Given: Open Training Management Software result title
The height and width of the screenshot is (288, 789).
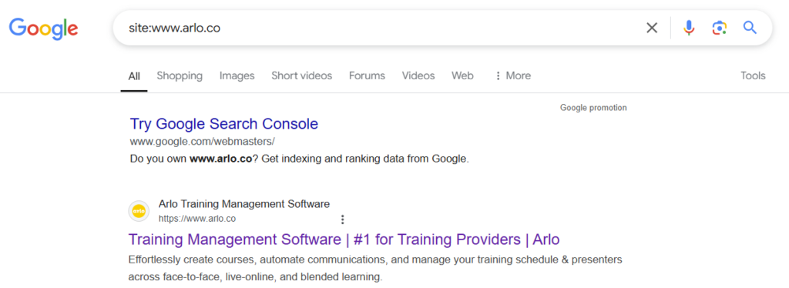Looking at the screenshot, I should [344, 239].
